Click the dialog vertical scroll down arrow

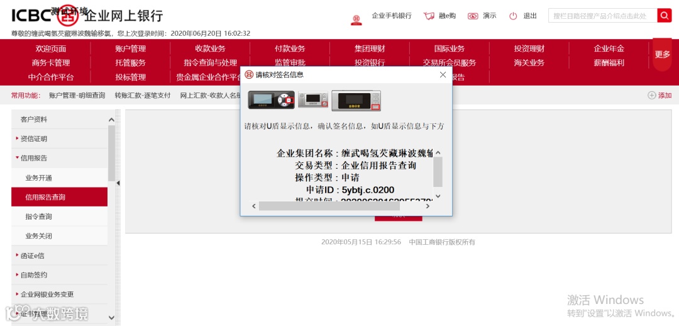coord(438,196)
